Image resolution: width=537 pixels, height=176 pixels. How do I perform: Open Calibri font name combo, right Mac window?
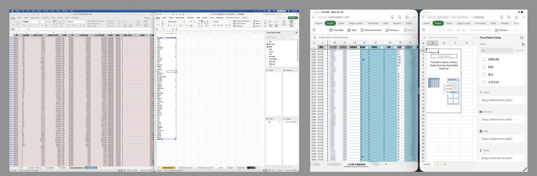tap(175, 22)
